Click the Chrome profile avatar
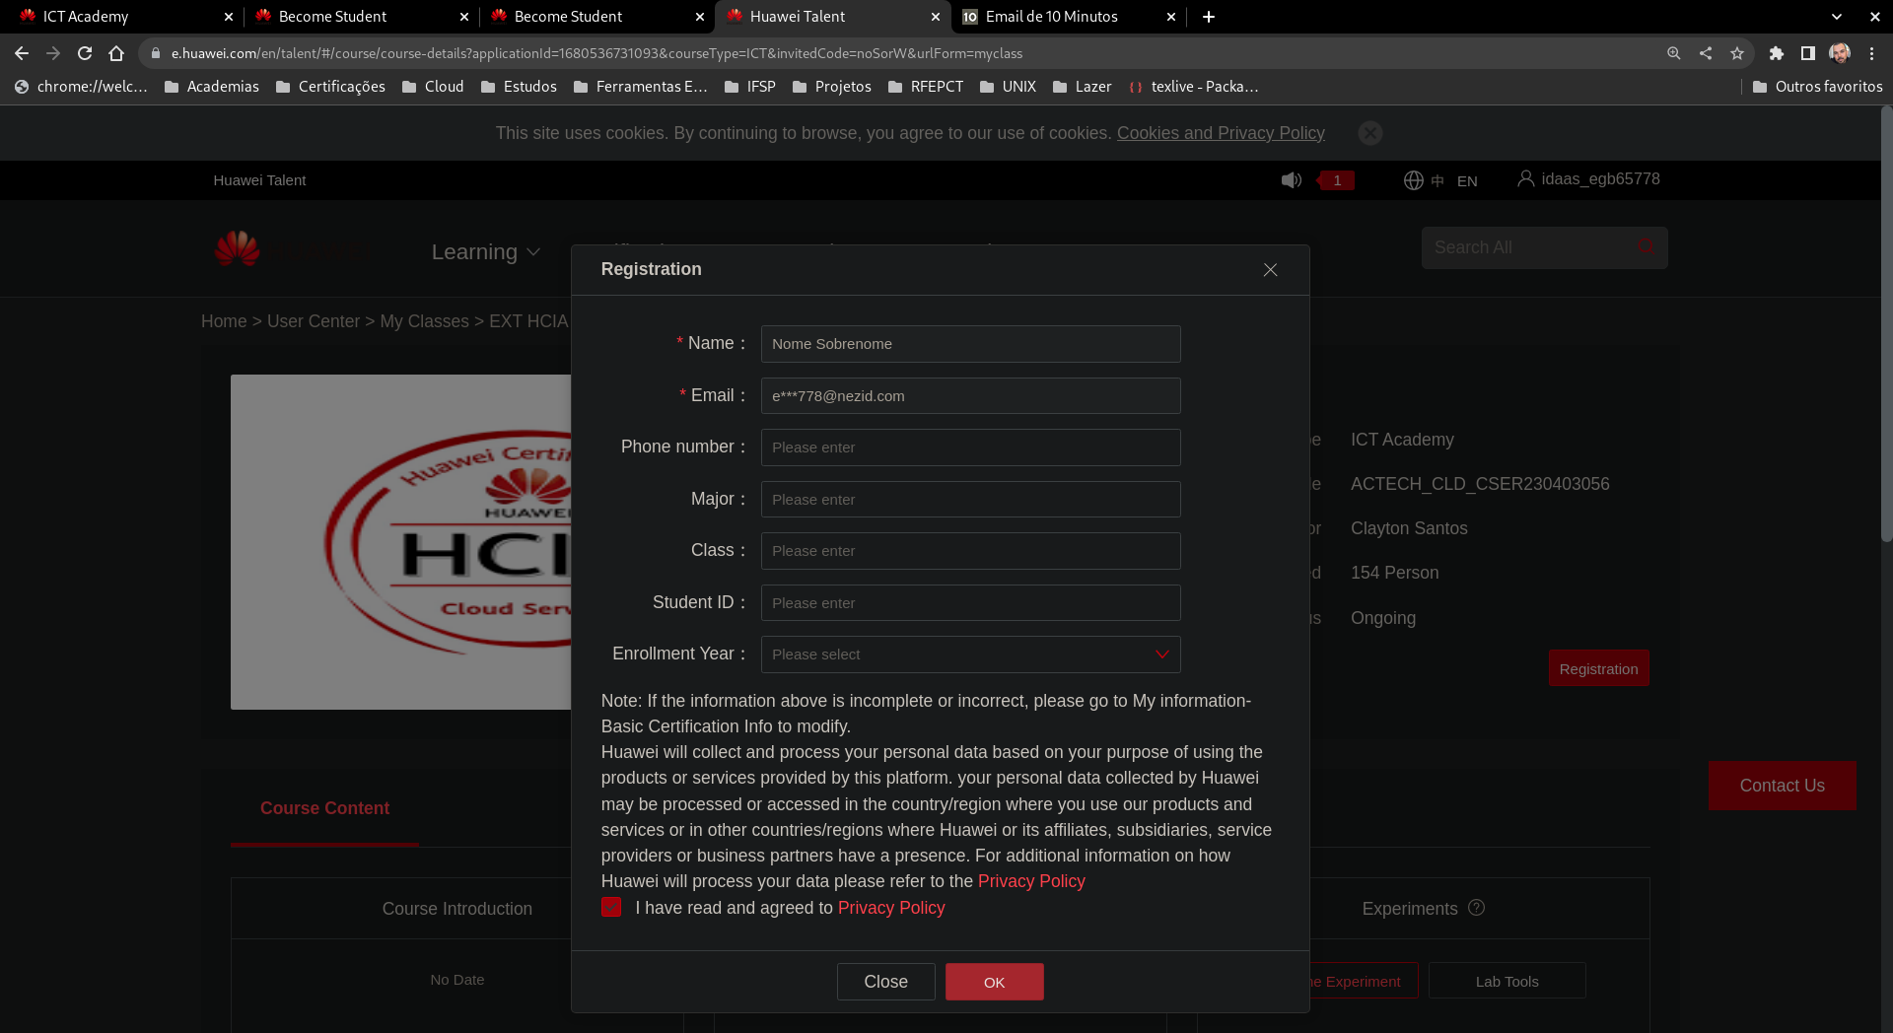Viewport: 1893px width, 1033px height. pos(1840,53)
